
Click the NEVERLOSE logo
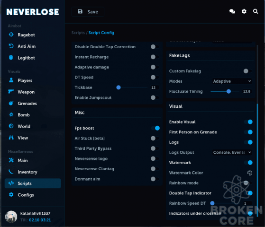(x=33, y=12)
